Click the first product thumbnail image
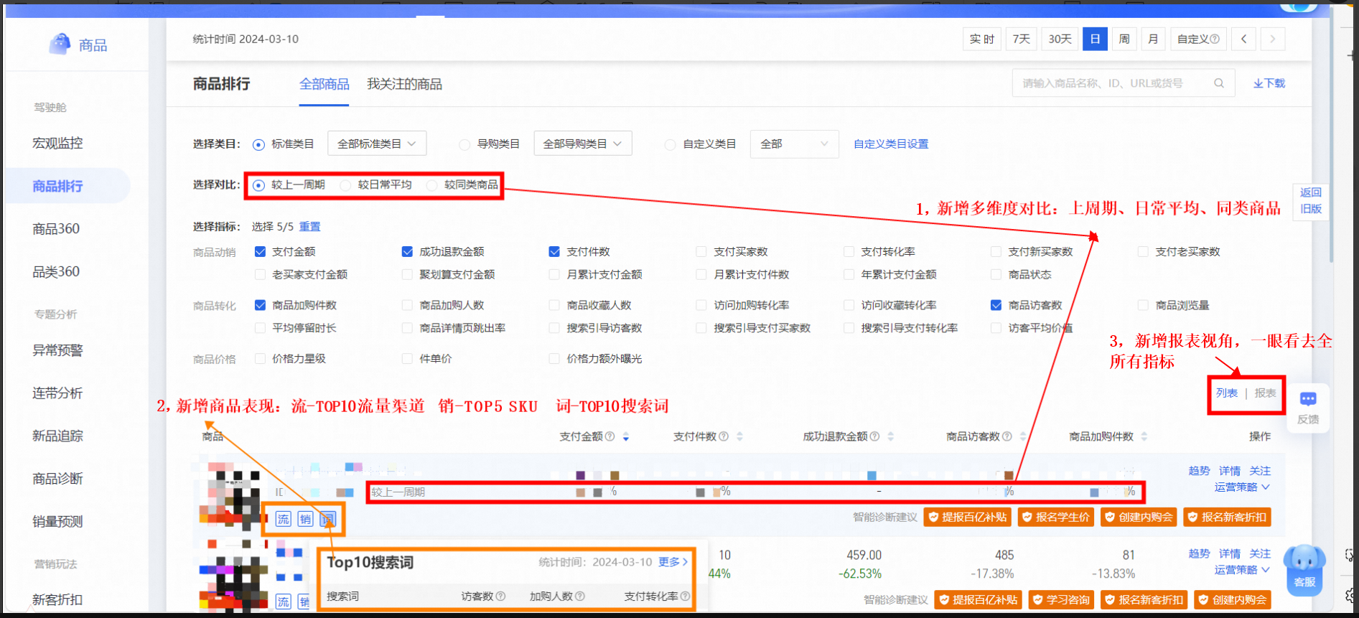Image resolution: width=1359 pixels, height=618 pixels. pos(230,494)
